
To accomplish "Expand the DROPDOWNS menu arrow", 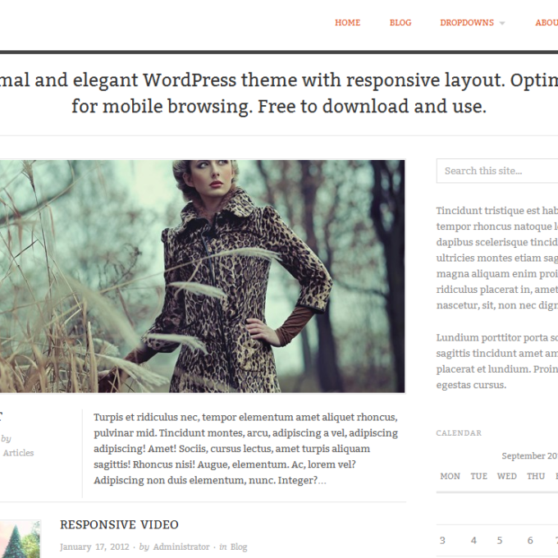I will coord(502,24).
